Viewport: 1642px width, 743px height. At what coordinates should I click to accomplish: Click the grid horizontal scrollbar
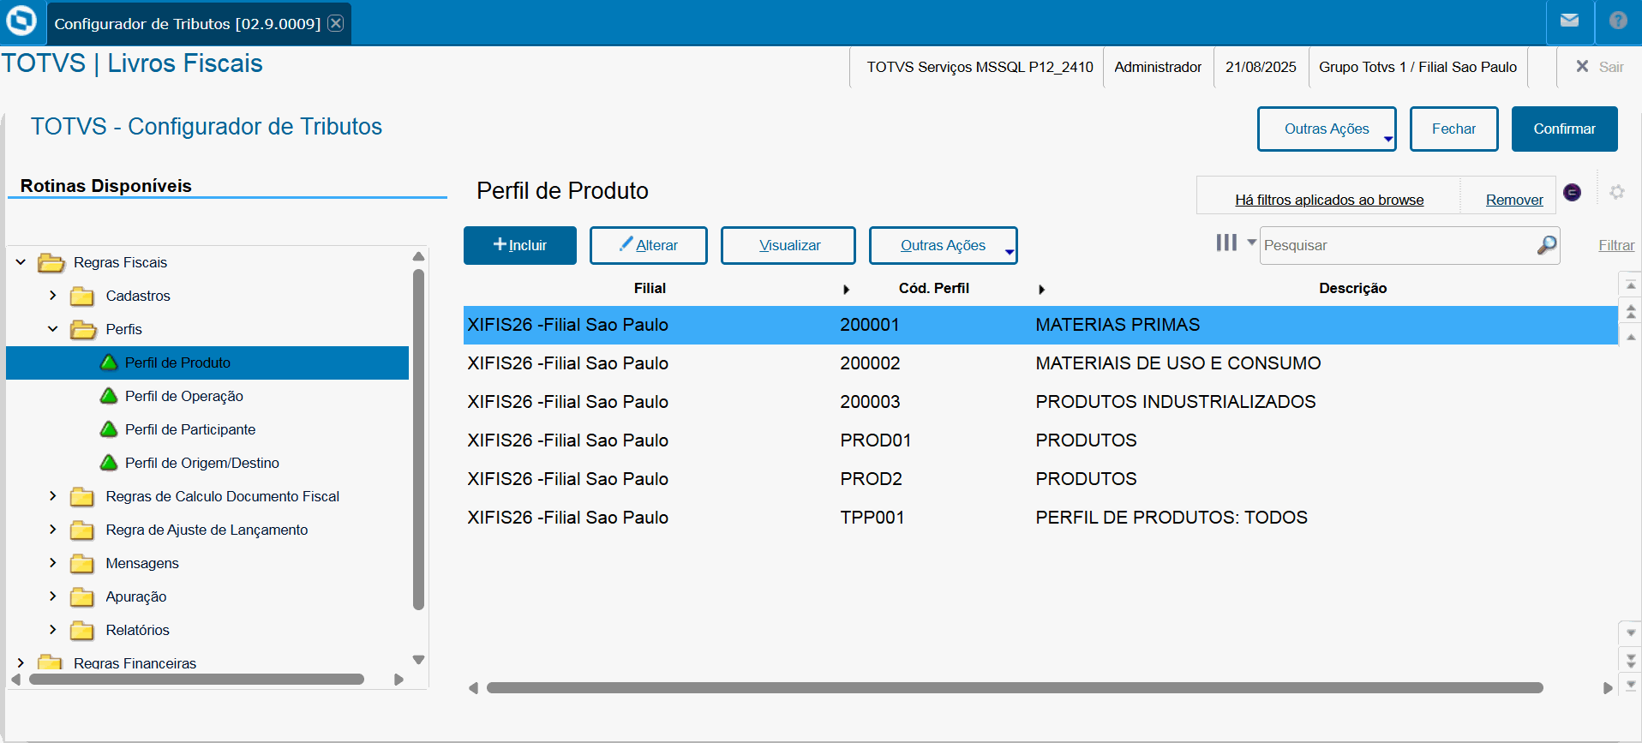point(1015,687)
